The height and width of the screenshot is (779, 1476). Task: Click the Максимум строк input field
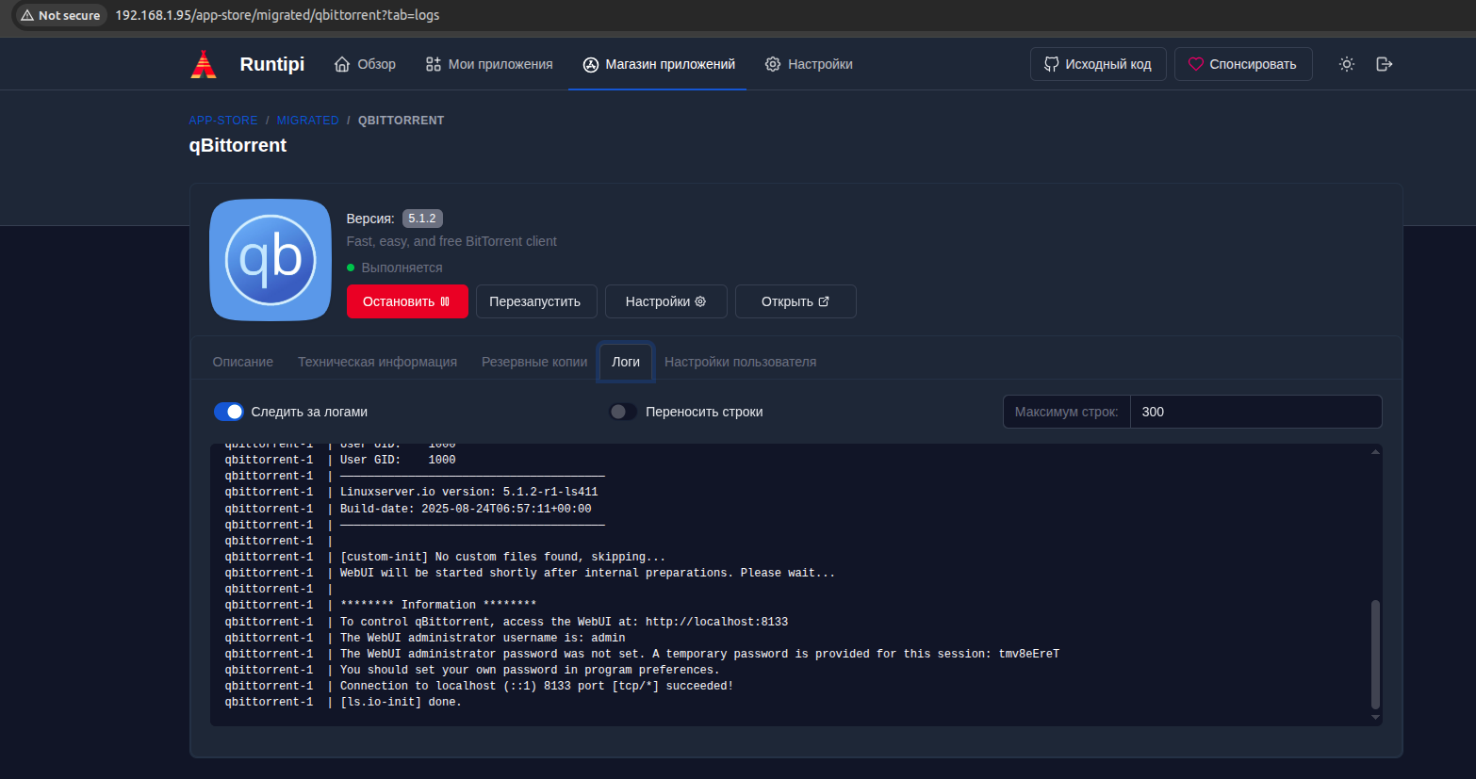click(1255, 412)
